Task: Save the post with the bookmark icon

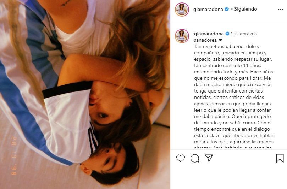Action: point(280,158)
